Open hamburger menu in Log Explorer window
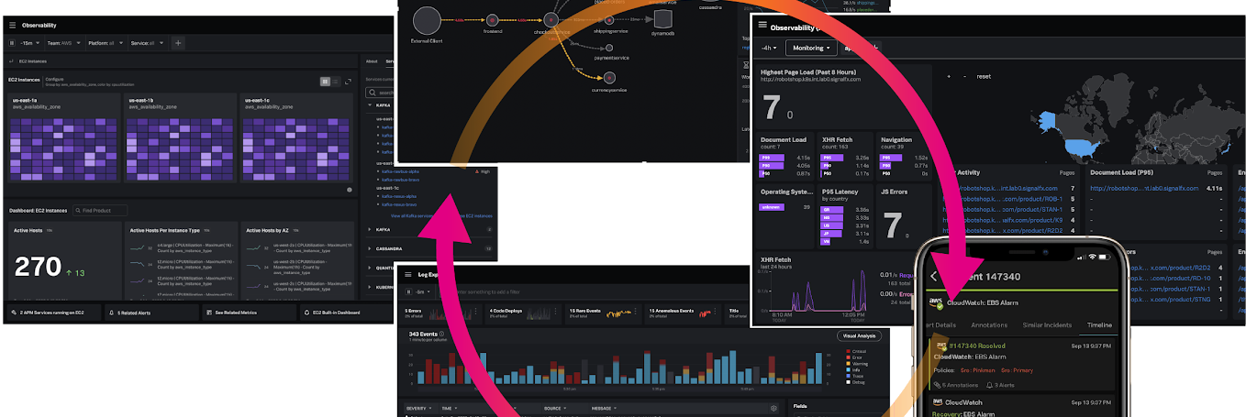Screen dimensions: 1246x417 [409, 274]
